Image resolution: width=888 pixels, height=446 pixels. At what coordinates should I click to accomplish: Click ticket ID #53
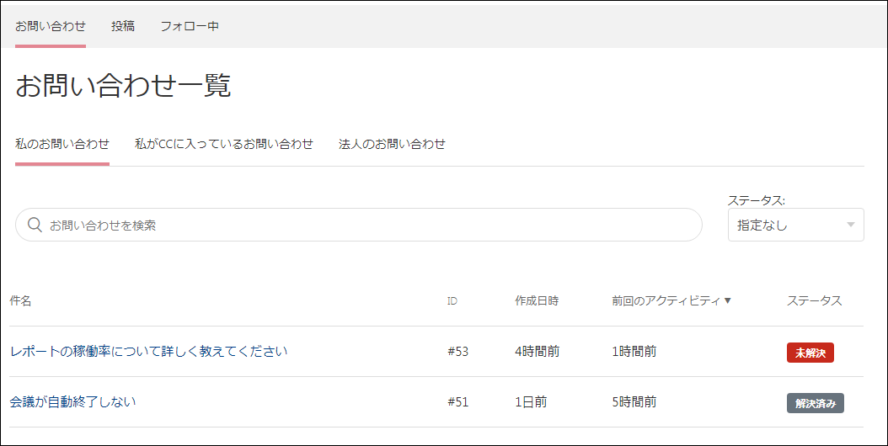[x=457, y=352]
